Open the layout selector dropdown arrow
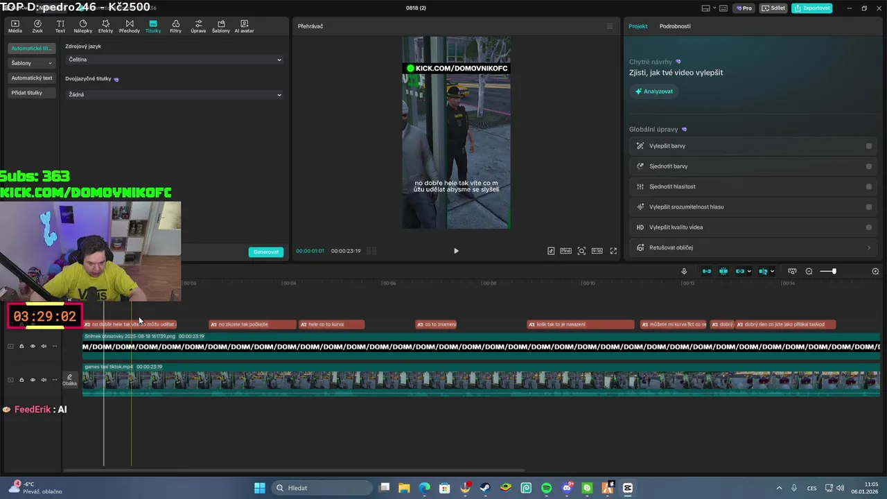The height and width of the screenshot is (499, 887). (715, 8)
